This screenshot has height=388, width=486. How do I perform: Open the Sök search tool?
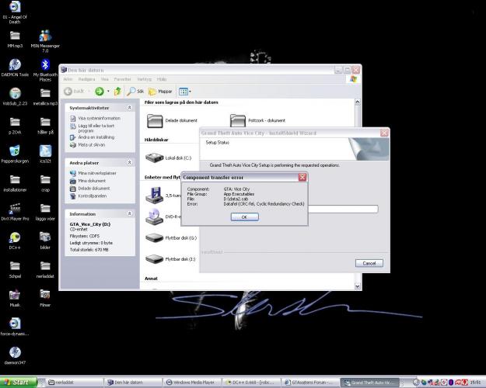coord(136,92)
